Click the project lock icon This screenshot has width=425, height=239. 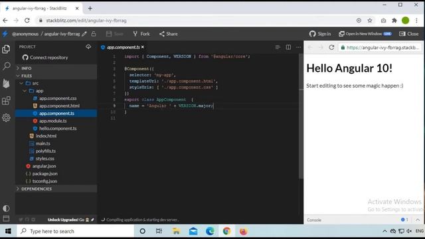pyautogui.click(x=94, y=34)
